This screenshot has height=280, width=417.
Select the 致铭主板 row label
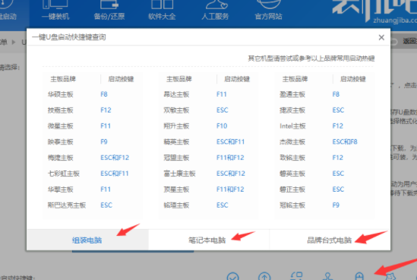292,157
